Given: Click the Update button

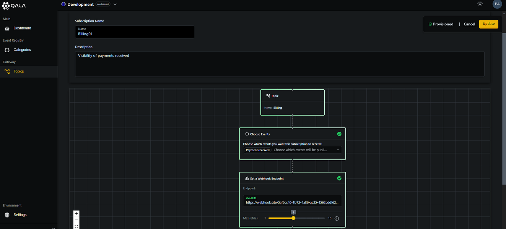Looking at the screenshot, I should tap(488, 24).
